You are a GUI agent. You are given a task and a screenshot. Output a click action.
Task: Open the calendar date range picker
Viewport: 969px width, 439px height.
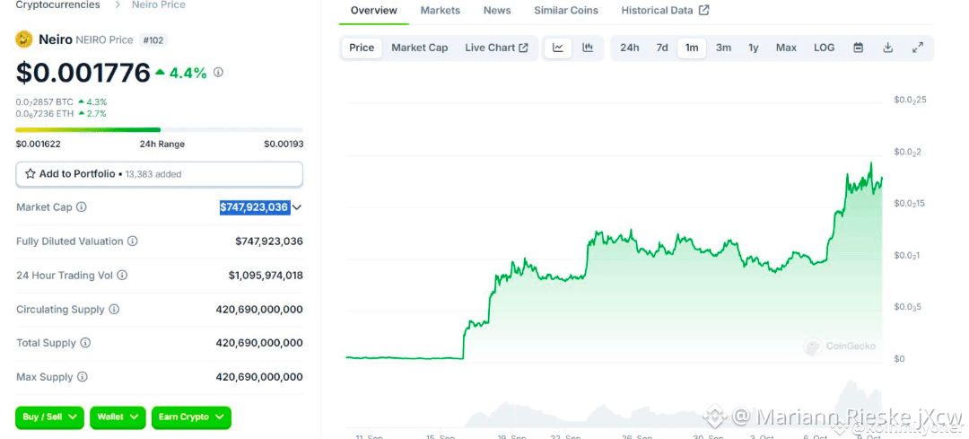coord(859,48)
